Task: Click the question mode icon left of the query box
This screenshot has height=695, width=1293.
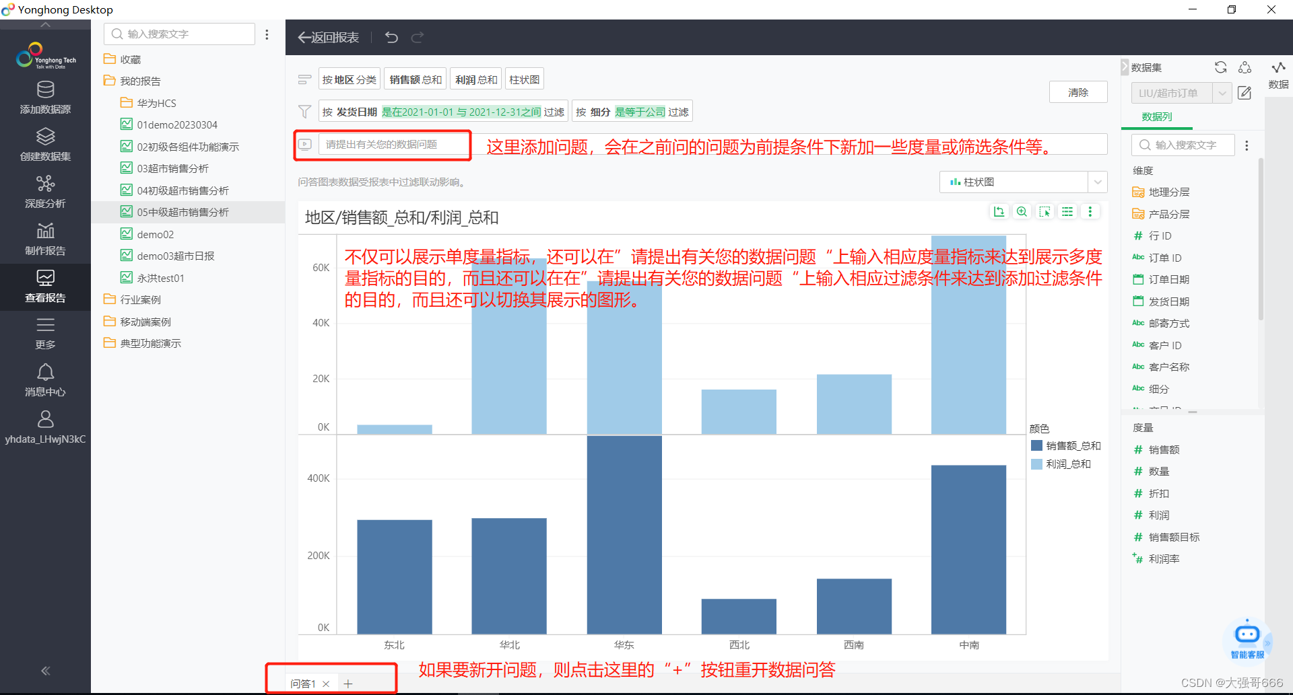Action: click(305, 144)
